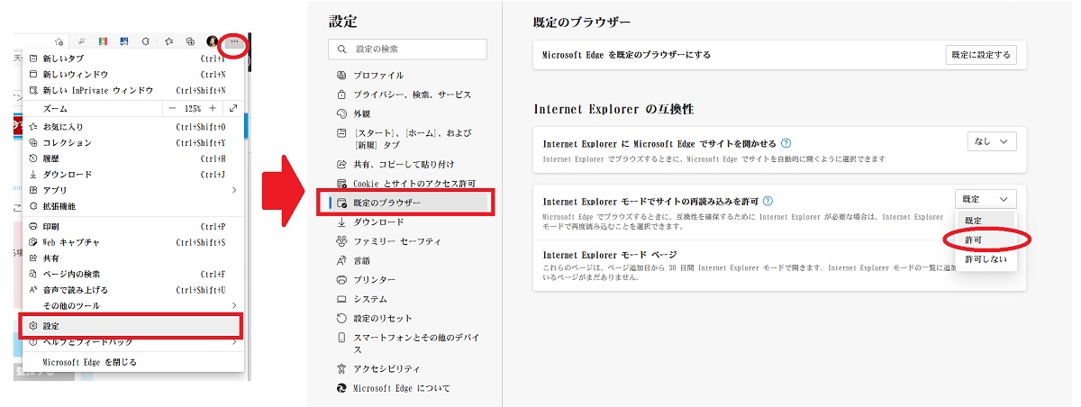Choose 許可 in the dropdown list
The image size is (1081, 407).
coord(986,240)
